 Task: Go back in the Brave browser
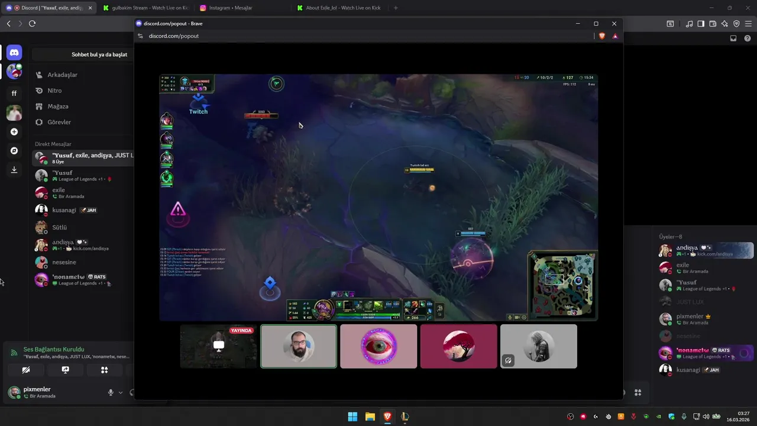[x=8, y=24]
